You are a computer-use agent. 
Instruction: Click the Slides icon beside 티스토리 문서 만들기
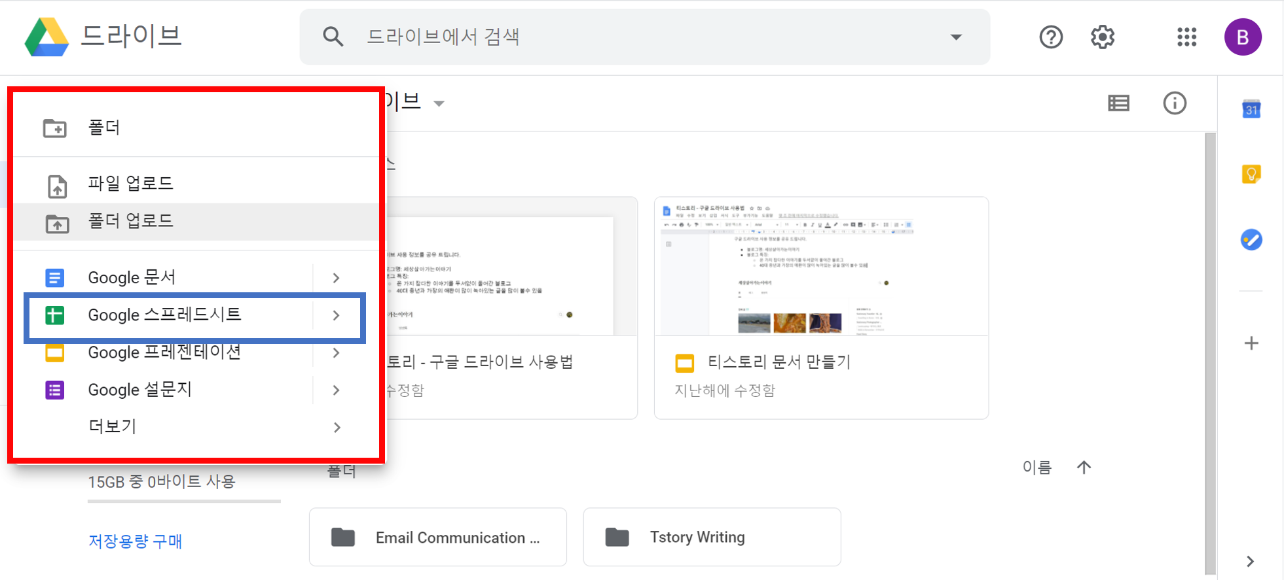685,363
